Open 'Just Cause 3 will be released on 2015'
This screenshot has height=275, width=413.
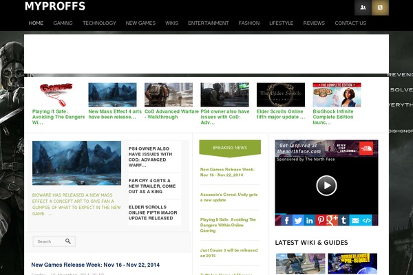[229, 253]
